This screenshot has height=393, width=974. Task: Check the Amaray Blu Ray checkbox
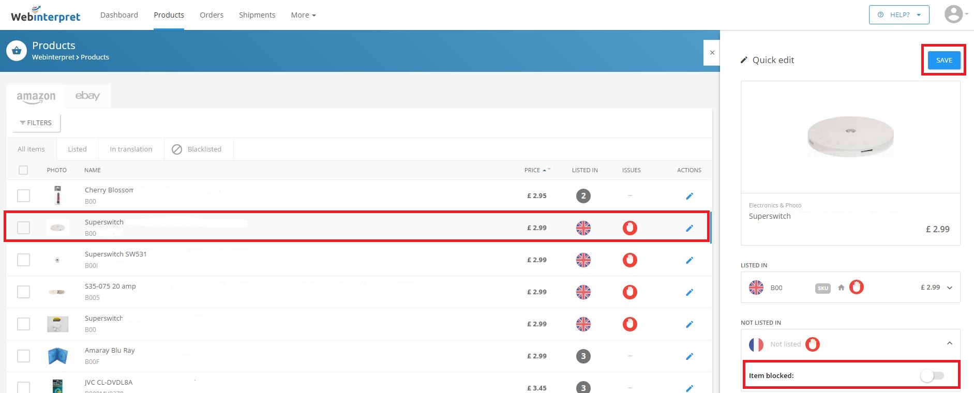click(23, 356)
